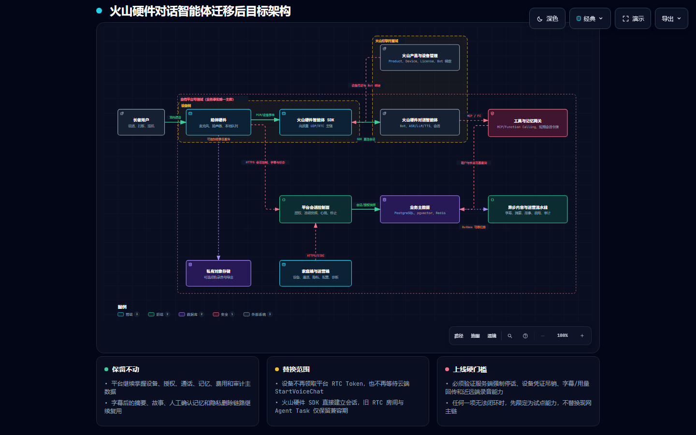The width and height of the screenshot is (696, 435).
Task: Switch to the 路径 path mode
Action: 459,336
